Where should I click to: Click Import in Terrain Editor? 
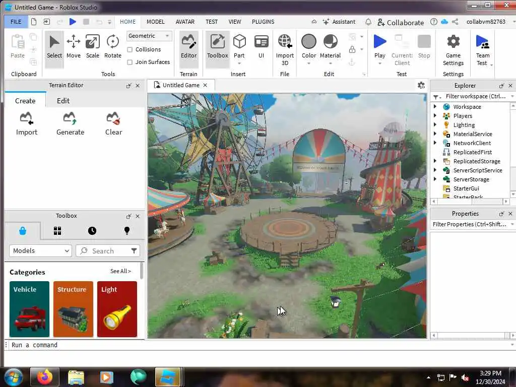coord(27,124)
